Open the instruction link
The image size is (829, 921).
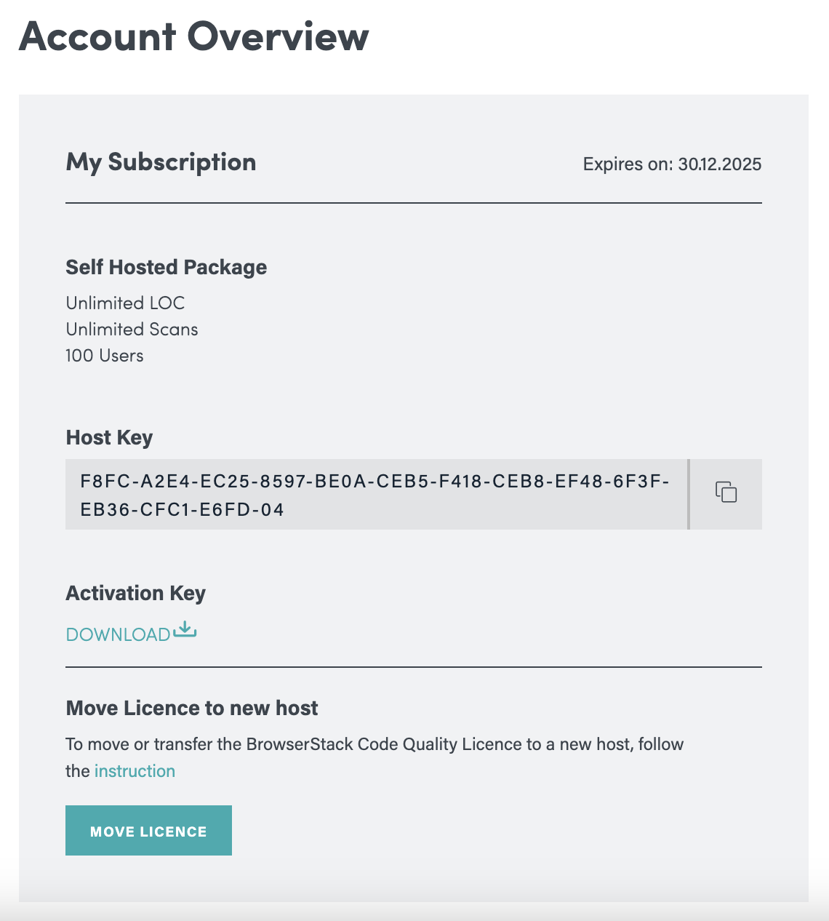[135, 771]
